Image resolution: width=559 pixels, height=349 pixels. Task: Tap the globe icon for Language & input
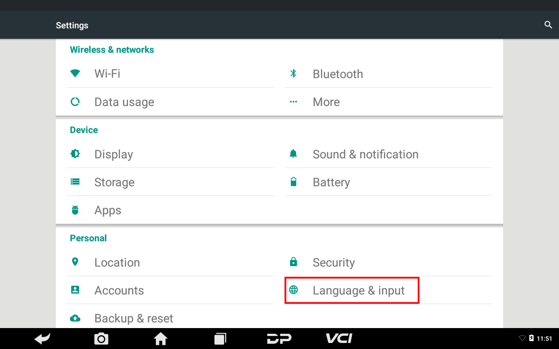point(293,290)
